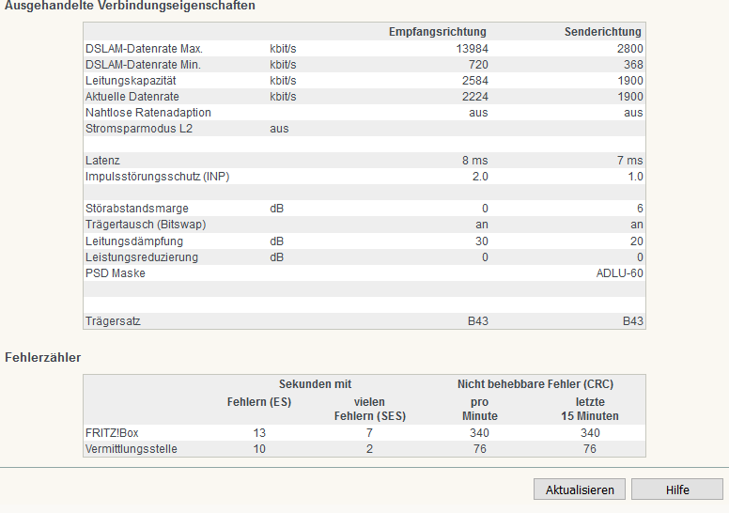Click Störabstandsmarge send value 6

[x=640, y=209]
